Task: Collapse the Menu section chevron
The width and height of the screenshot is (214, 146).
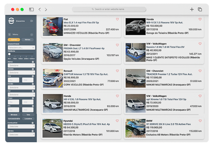Action: 32,35
